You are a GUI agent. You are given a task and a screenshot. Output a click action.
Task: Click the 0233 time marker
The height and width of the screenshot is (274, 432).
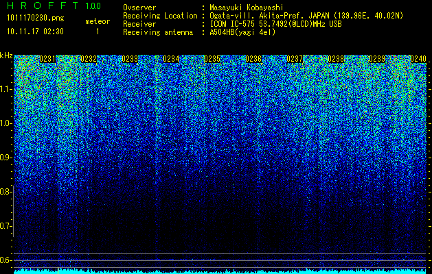130,59
